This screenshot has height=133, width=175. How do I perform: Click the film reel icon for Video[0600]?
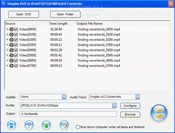click(11, 60)
